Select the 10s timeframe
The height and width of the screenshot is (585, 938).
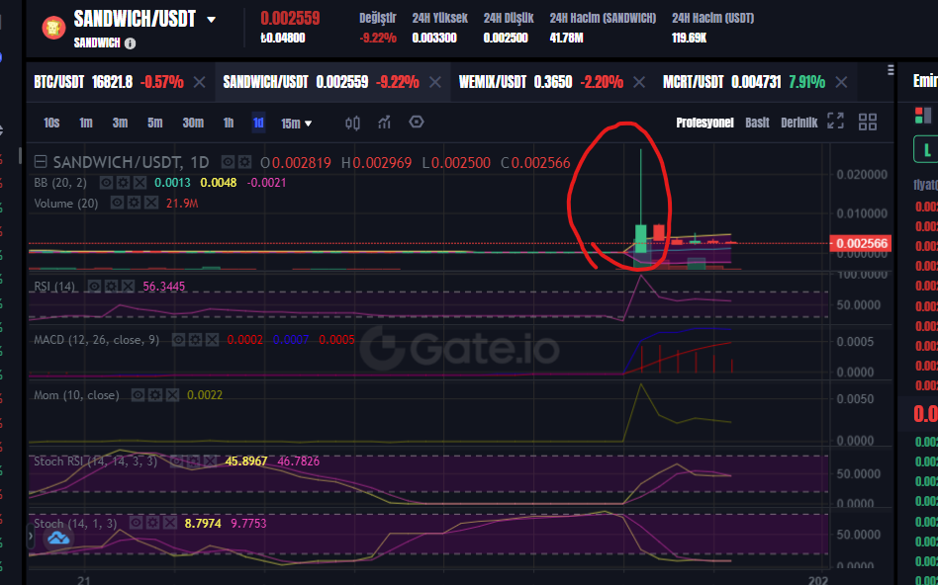[51, 123]
